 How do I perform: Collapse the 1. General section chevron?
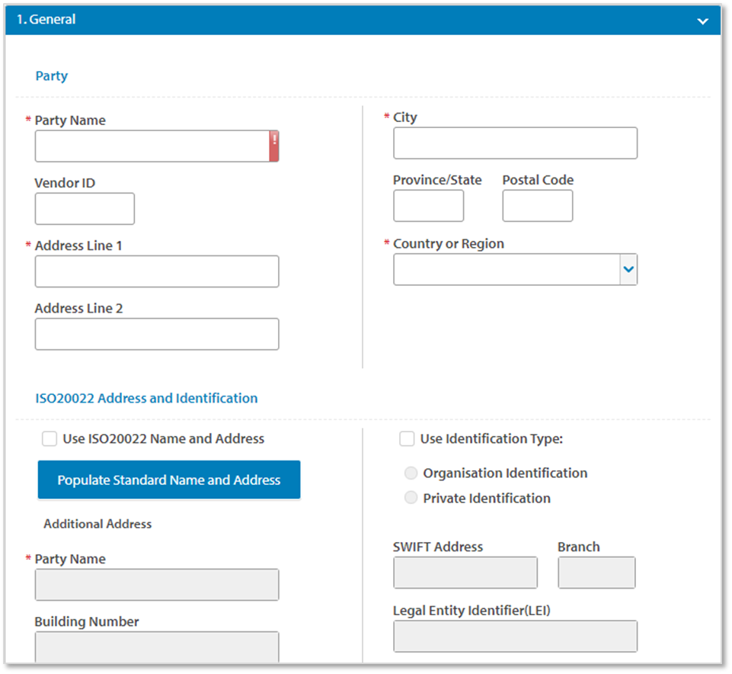coord(702,21)
